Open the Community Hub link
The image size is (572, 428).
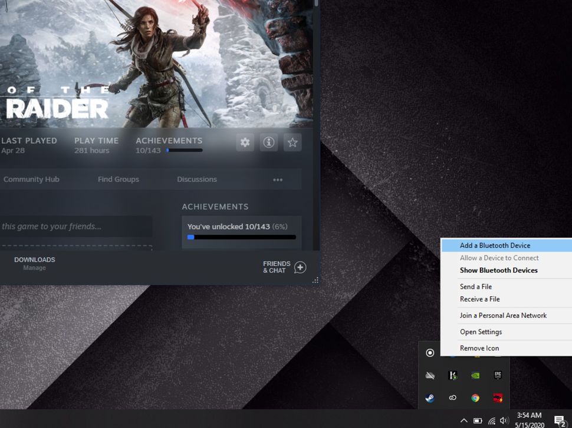pyautogui.click(x=31, y=180)
